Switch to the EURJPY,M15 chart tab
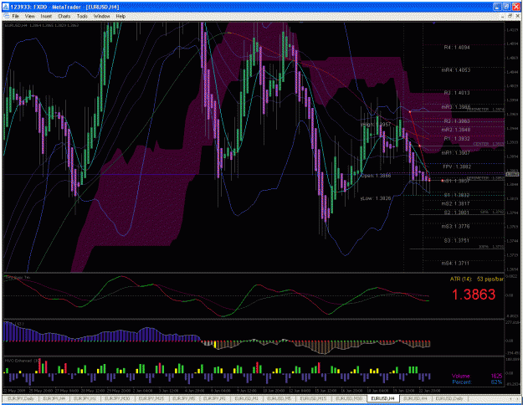This screenshot has height=405, width=523. (151, 398)
